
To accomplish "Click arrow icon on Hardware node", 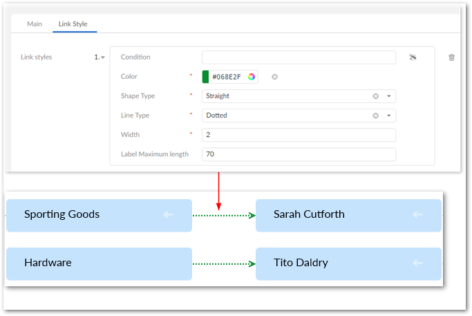I will pyautogui.click(x=168, y=263).
